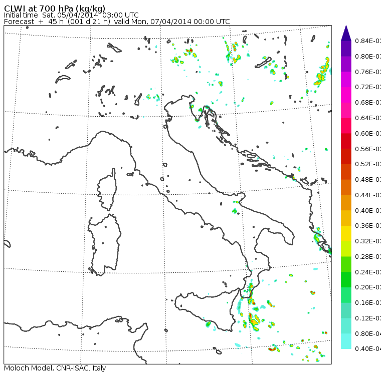Click the 'CLWI at 700 hPa (kg/kg)' title
The image size is (381, 375).
coord(55,8)
